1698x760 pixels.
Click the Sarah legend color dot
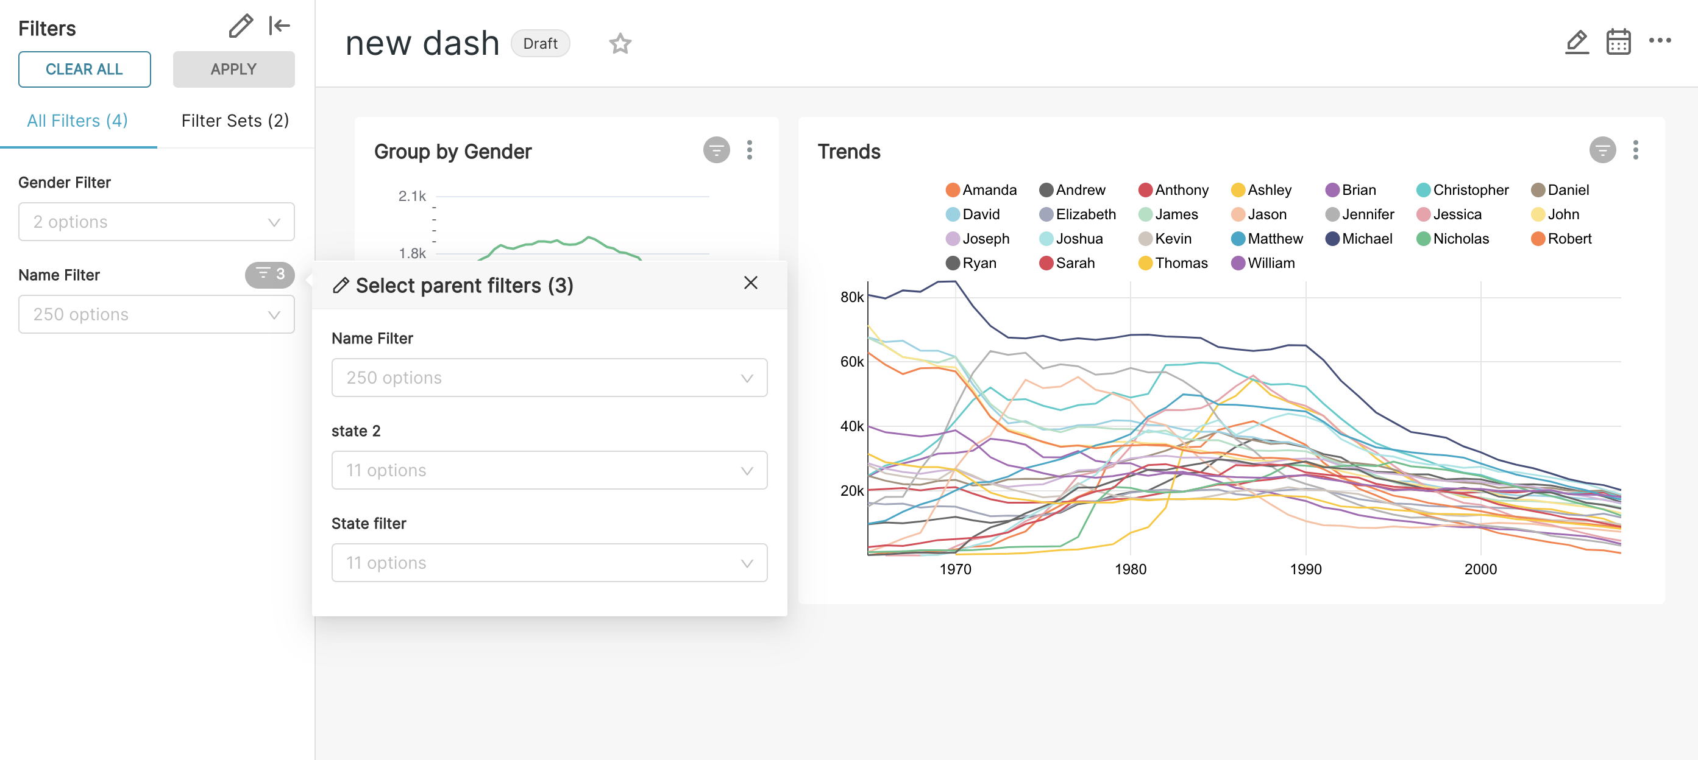click(x=1045, y=264)
